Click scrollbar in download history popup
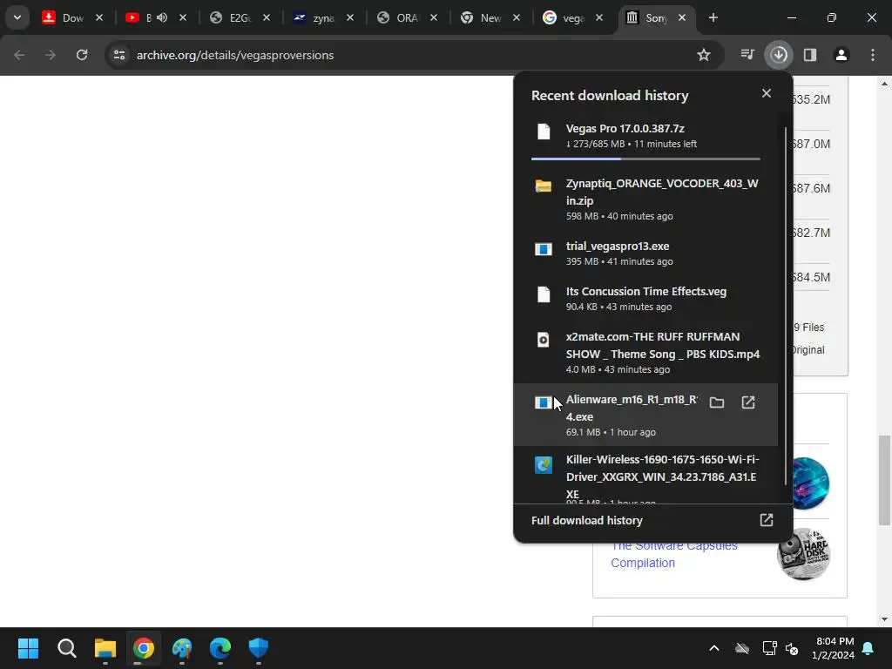Screen dimensions: 892x669 pos(786,306)
